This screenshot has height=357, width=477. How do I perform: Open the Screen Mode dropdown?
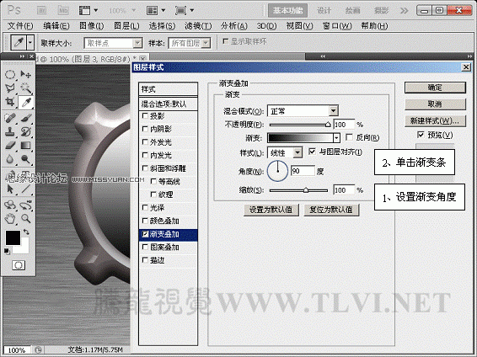coord(184,11)
